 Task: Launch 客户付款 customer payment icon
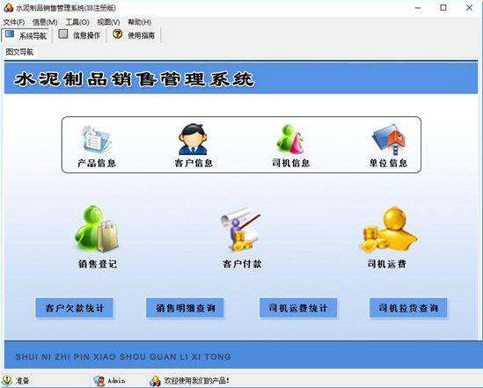(241, 230)
